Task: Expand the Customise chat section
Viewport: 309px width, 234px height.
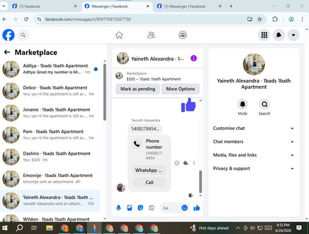Action: pyautogui.click(x=253, y=128)
